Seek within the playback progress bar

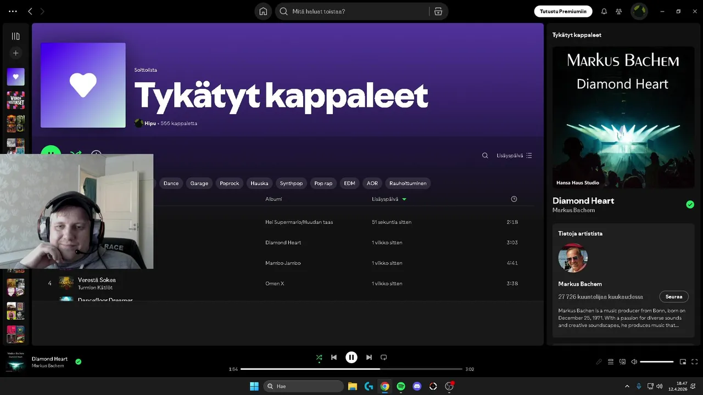click(x=351, y=369)
